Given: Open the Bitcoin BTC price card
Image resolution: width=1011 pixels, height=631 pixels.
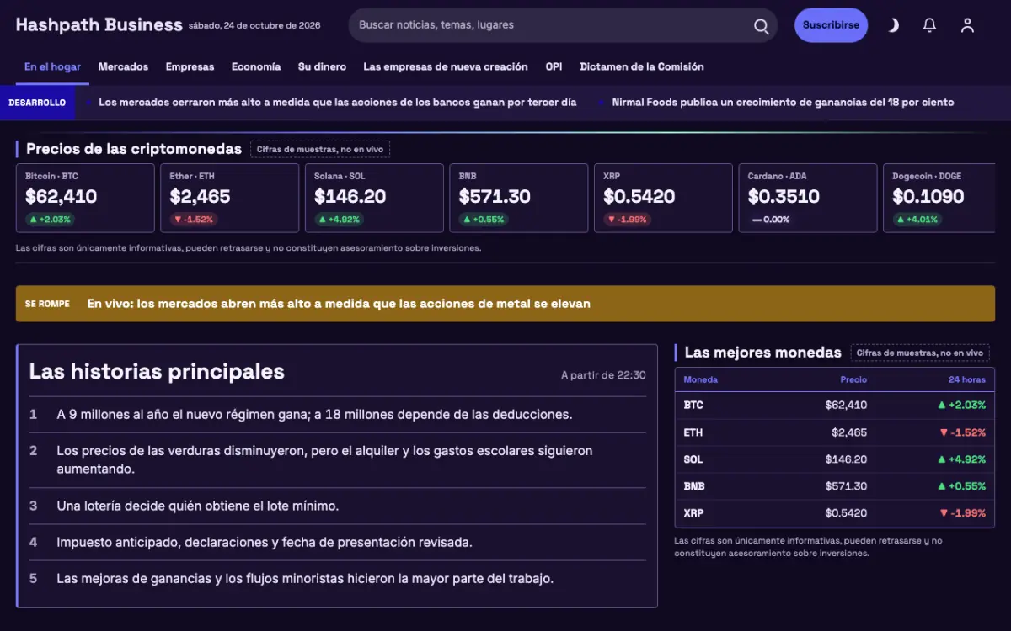Looking at the screenshot, I should 85,198.
